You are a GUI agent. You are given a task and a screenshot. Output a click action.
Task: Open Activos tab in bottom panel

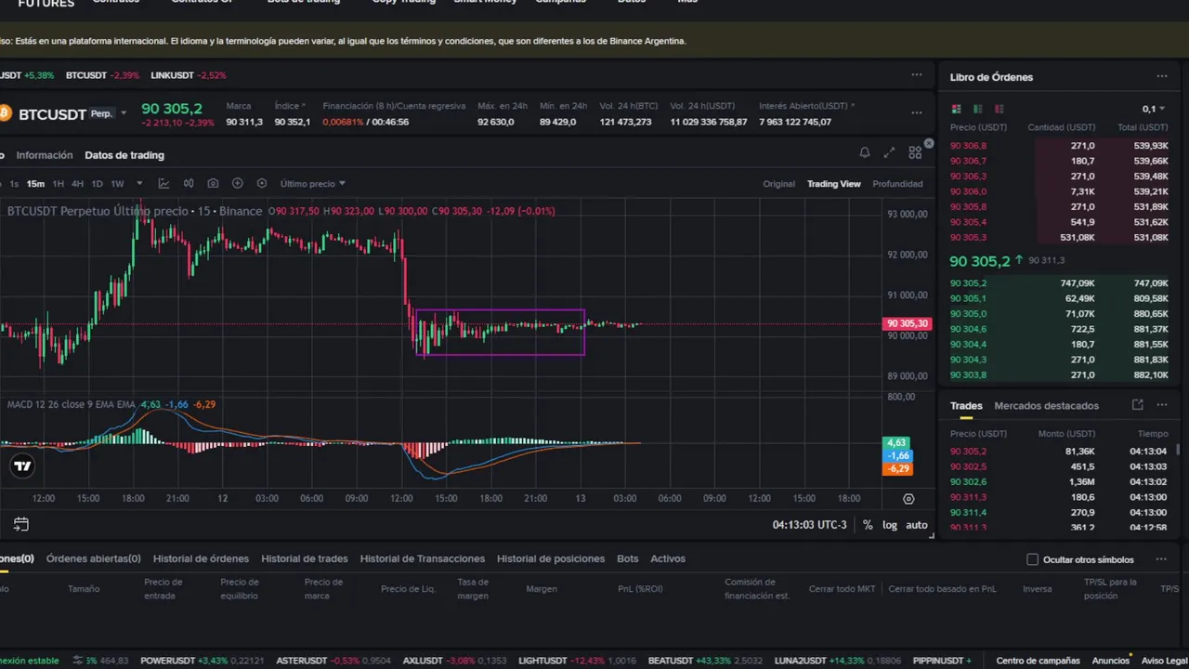click(668, 558)
